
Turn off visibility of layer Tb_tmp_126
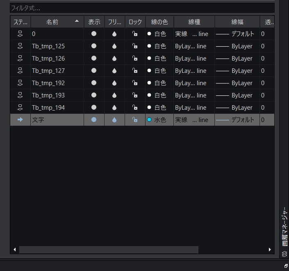(x=94, y=58)
